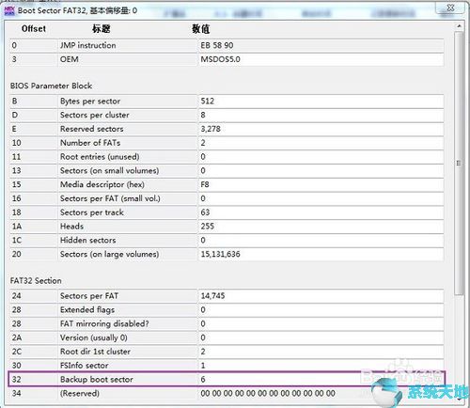Viewport: 470px width, 408px height.
Task: Edit the OEM value MSDOS5.0
Action: coord(321,59)
